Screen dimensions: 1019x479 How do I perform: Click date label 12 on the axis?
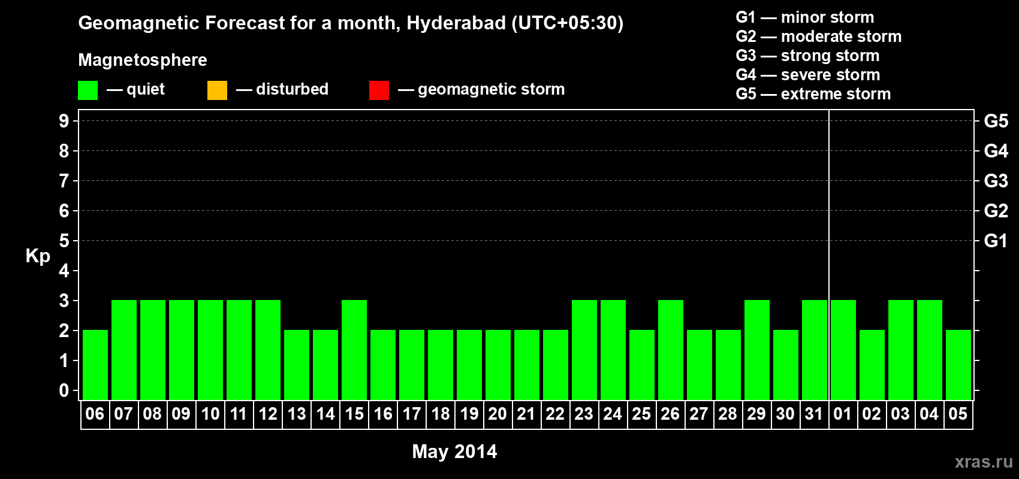coord(267,414)
